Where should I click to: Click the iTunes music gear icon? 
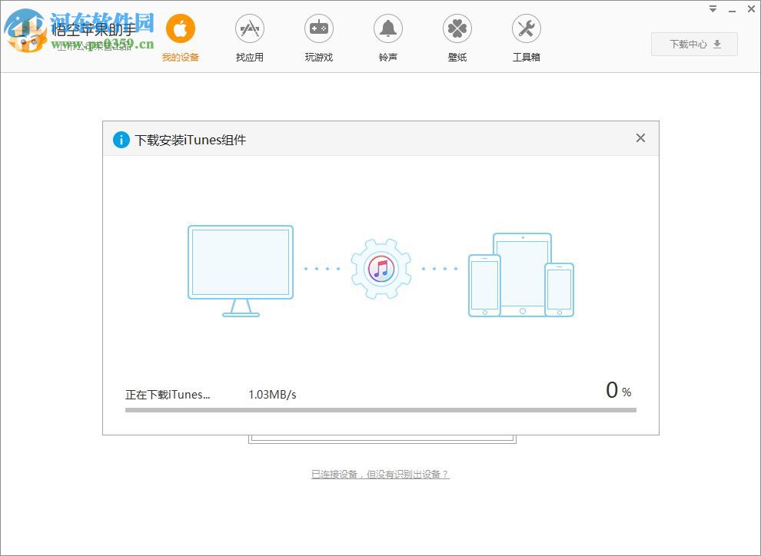pyautogui.click(x=381, y=269)
